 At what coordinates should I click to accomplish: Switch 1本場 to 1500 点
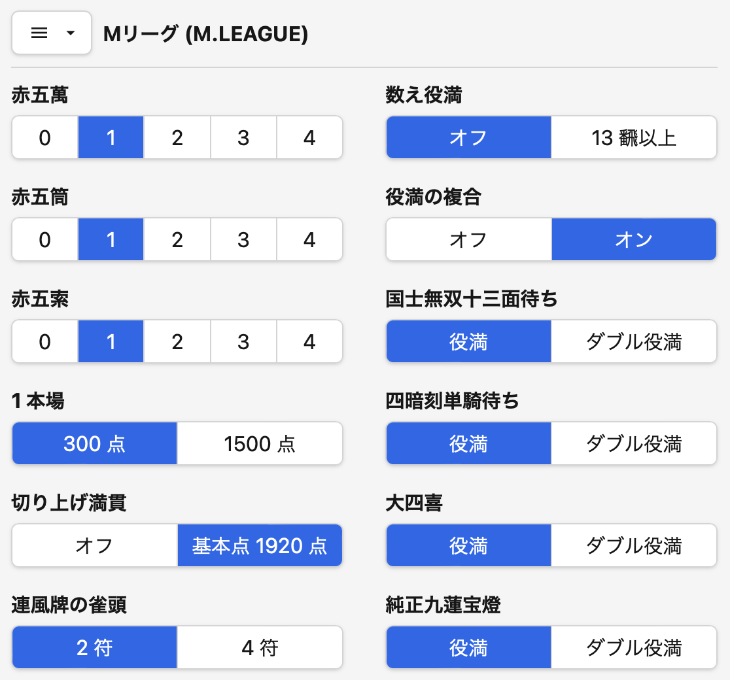(260, 444)
